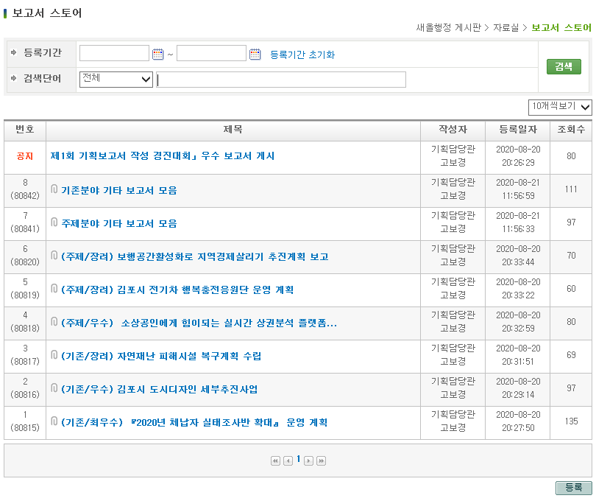Click the date 2020-08-21 11:56:33

coord(518,223)
